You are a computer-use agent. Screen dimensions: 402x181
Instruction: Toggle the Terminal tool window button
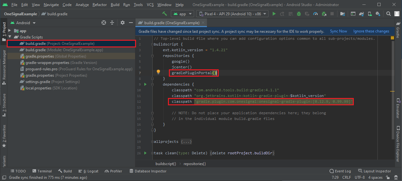tap(42, 171)
